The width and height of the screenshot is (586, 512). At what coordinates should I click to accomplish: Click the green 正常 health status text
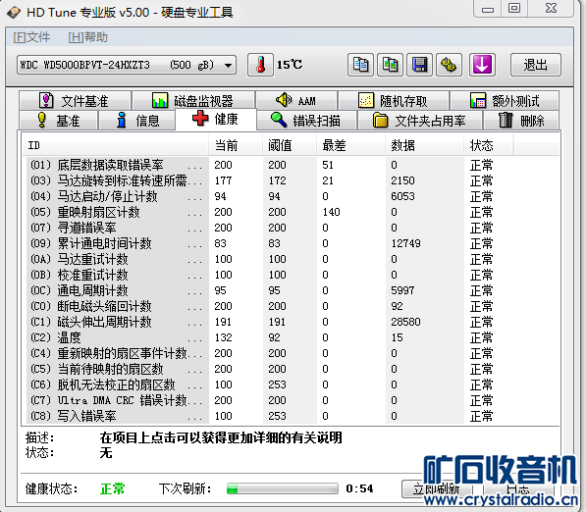[112, 488]
